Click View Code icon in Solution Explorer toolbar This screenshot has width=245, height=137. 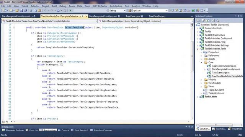coord(213,21)
